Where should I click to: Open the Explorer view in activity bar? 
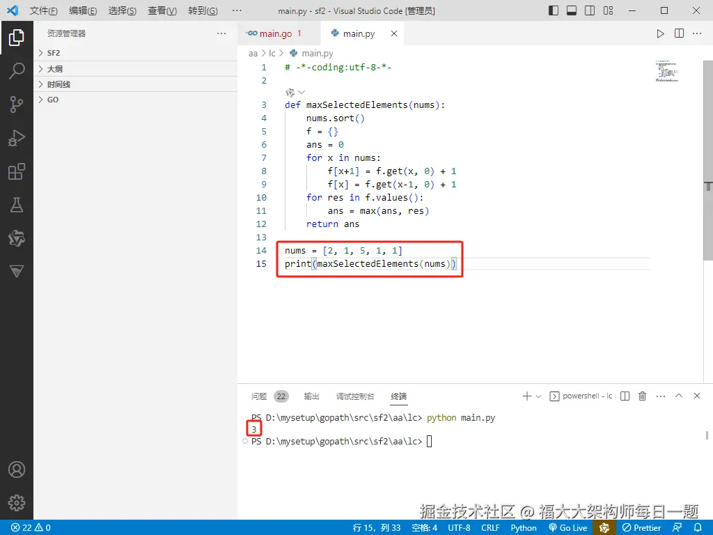point(17,38)
